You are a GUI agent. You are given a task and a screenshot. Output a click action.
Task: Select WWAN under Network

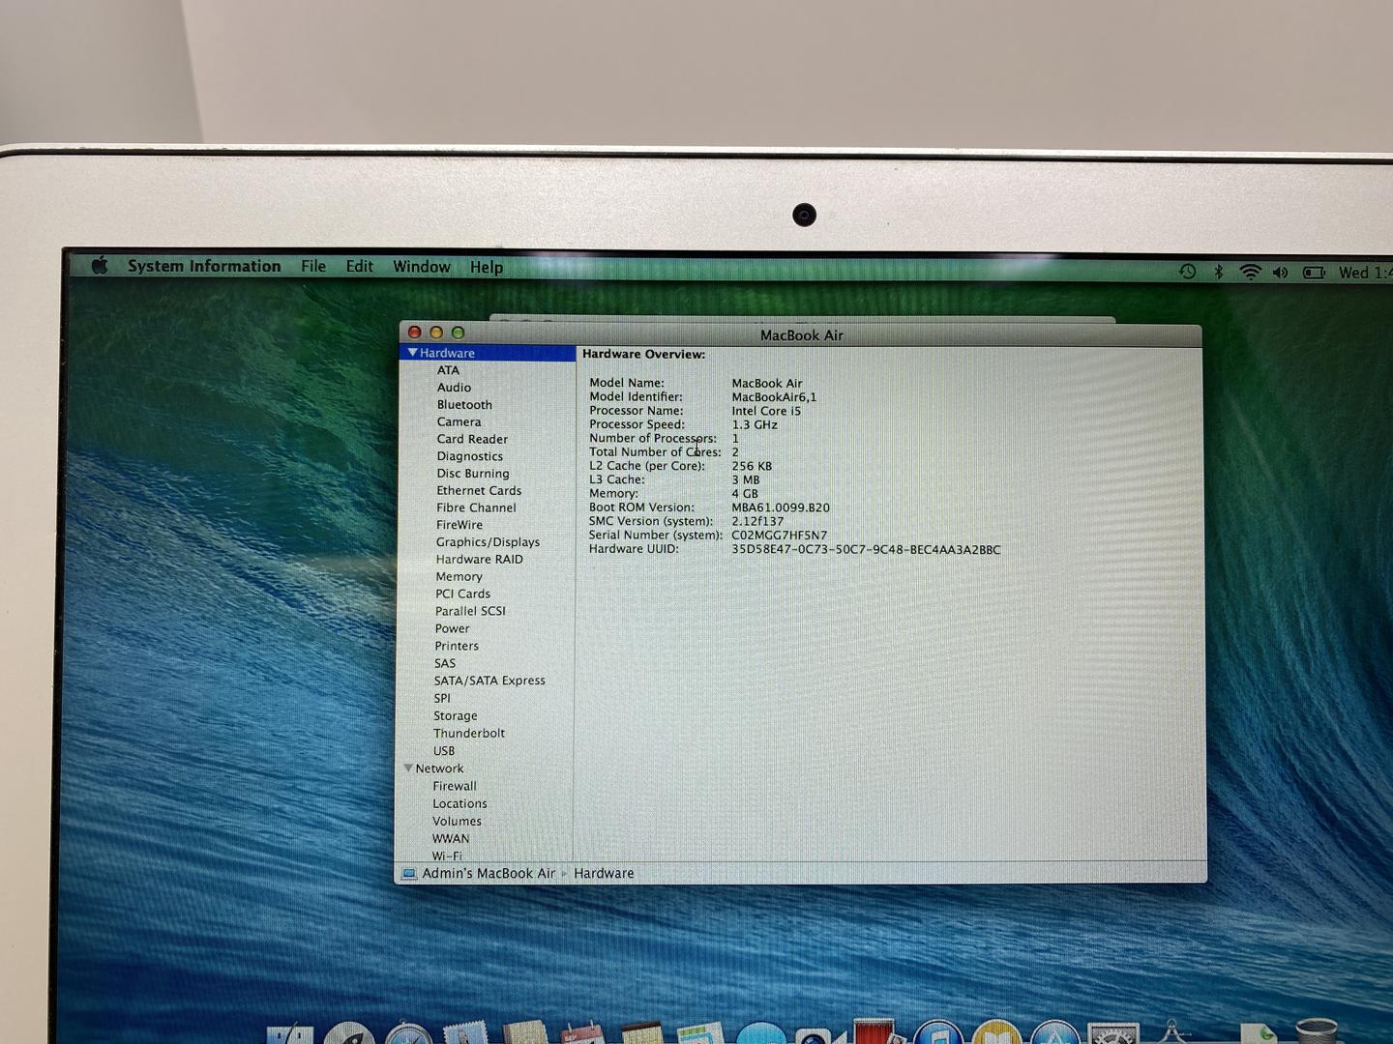[451, 839]
